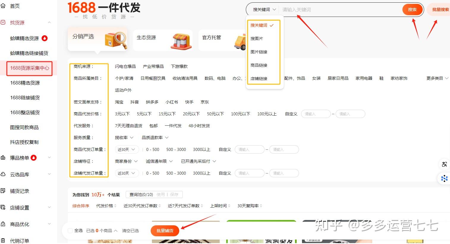Select 500 - 3000 商品代发订单量 range
Image resolution: width=450 pixels, height=244 pixels.
[176, 149]
